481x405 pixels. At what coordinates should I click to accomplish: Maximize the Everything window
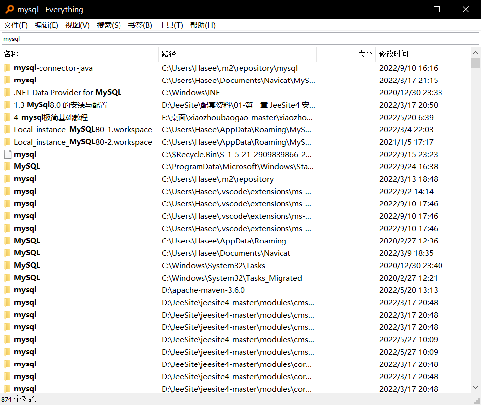click(x=437, y=9)
